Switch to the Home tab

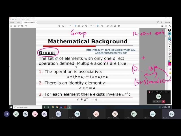pyautogui.click(x=12, y=22)
